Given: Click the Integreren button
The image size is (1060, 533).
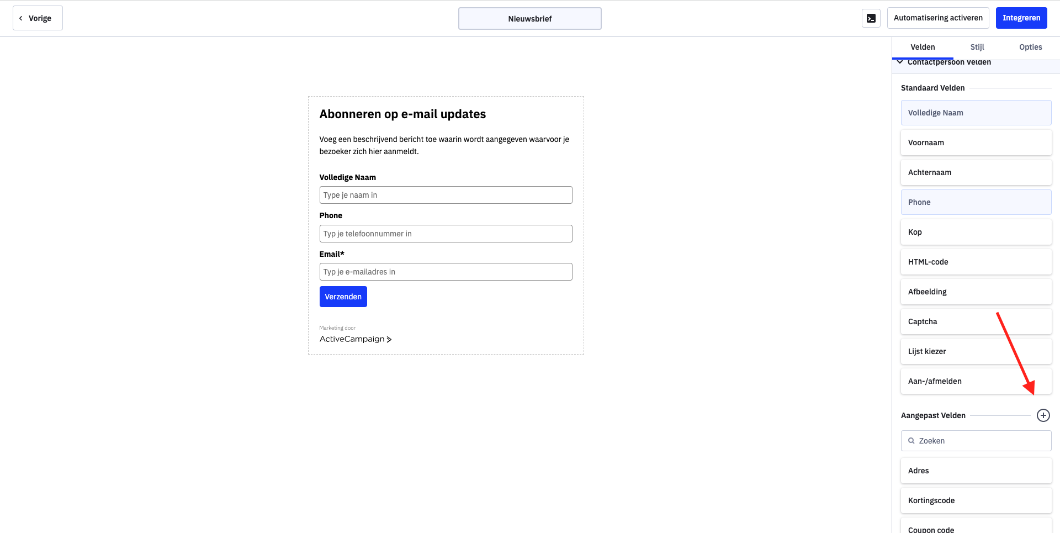Looking at the screenshot, I should point(1021,18).
